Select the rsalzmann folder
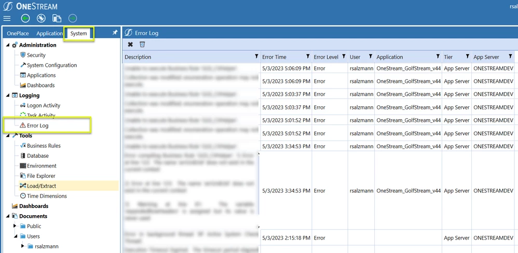This screenshot has width=518, height=253. click(x=47, y=246)
